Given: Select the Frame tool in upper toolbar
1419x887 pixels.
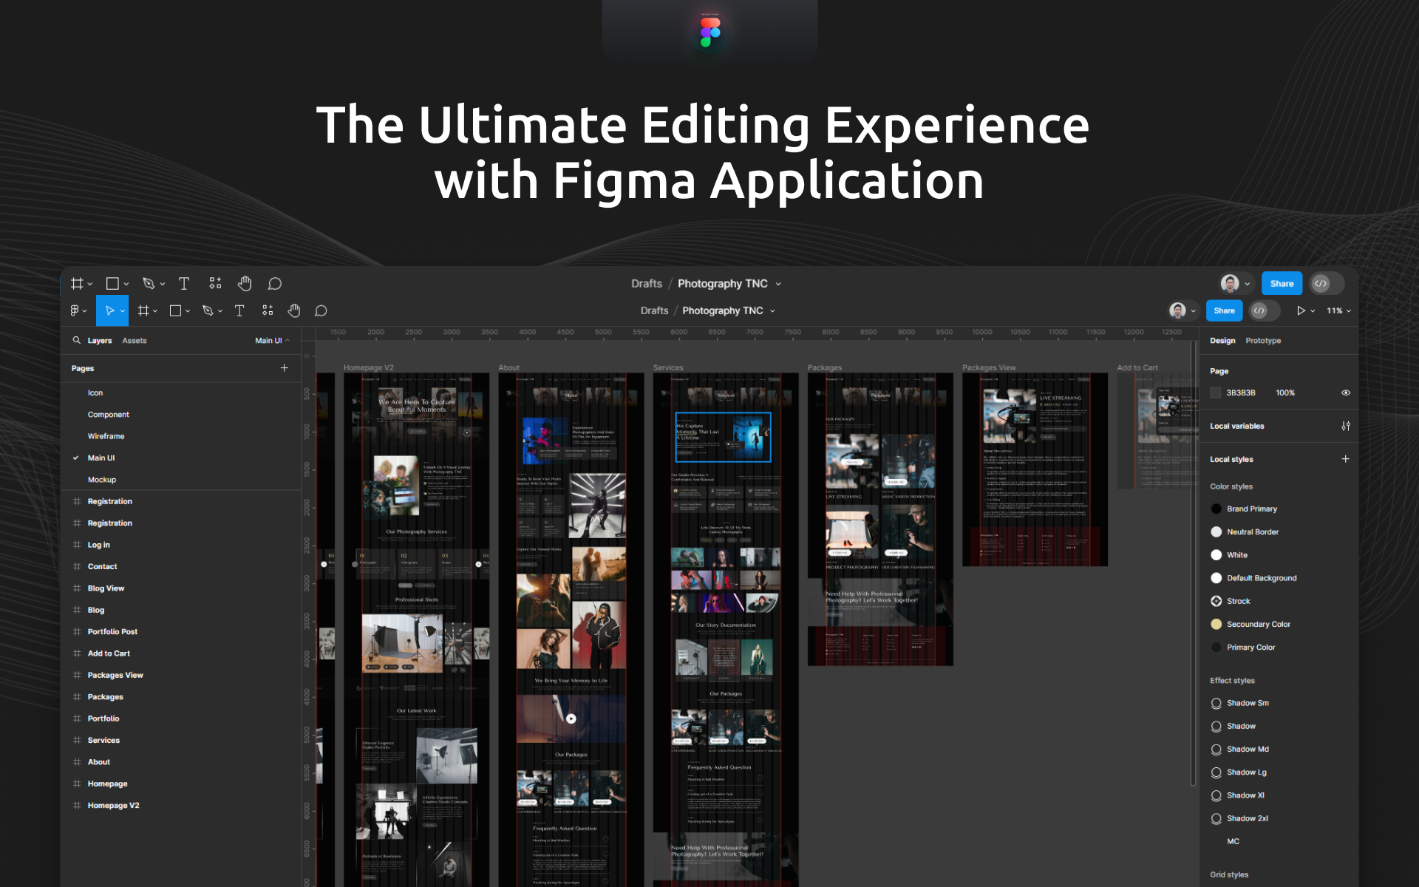Looking at the screenshot, I should click(77, 283).
